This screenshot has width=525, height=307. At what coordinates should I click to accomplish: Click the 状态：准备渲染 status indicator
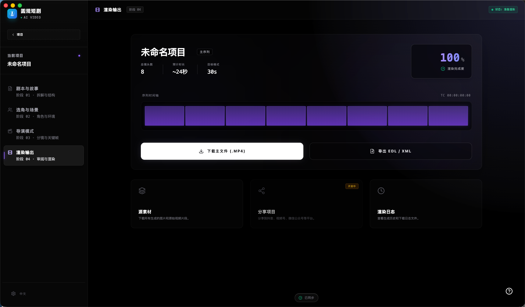point(503,9)
